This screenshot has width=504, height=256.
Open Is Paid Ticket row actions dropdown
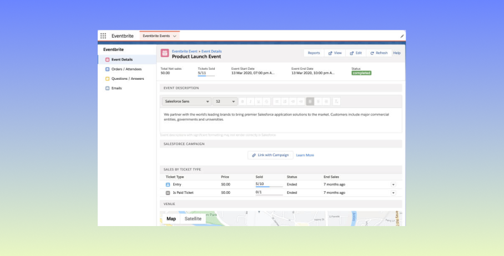point(393,193)
